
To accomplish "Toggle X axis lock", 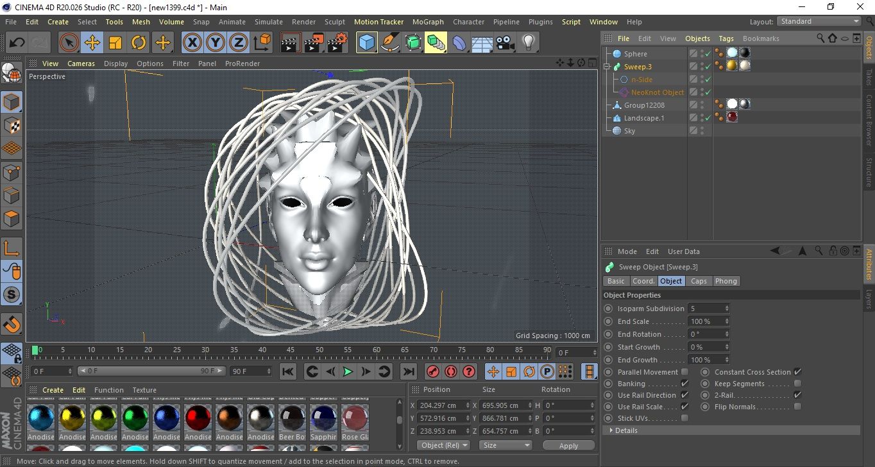I will (x=192, y=43).
